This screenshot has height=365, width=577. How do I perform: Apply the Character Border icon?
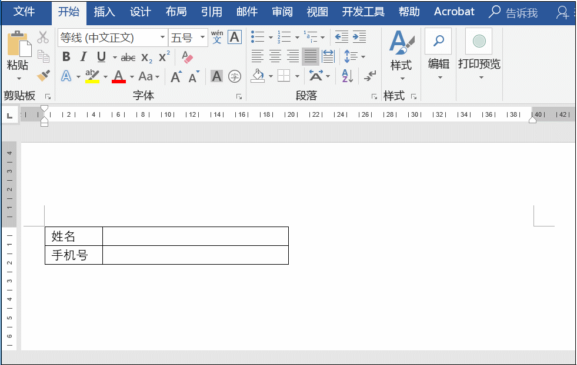234,37
